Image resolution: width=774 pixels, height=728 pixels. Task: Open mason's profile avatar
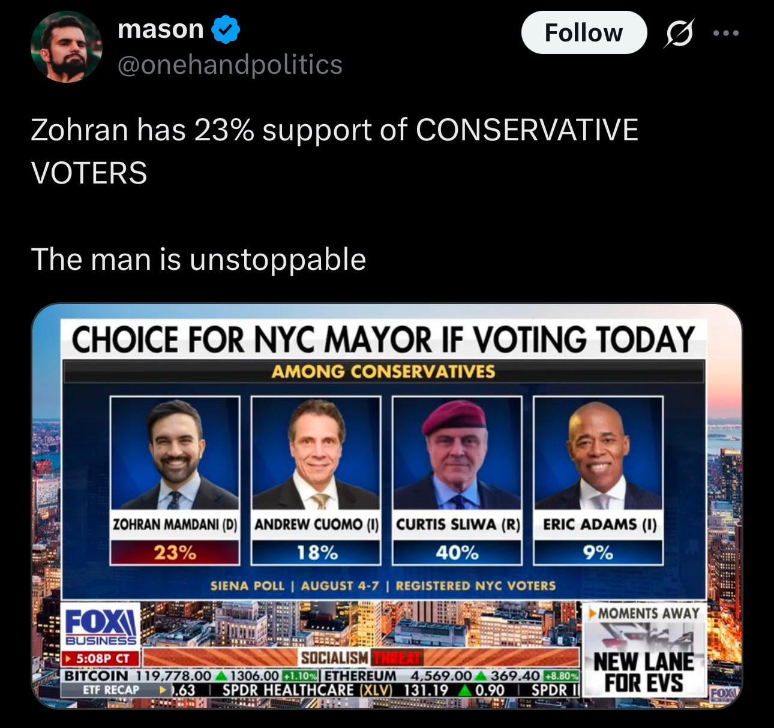(x=66, y=47)
